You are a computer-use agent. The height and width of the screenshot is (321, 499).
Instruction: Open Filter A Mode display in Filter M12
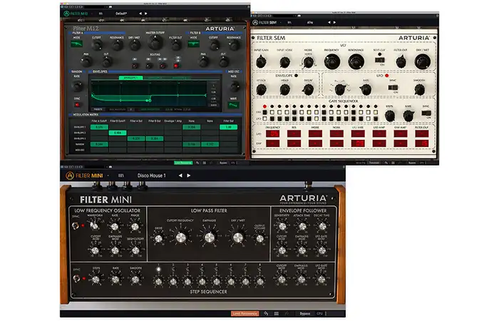tap(76, 44)
